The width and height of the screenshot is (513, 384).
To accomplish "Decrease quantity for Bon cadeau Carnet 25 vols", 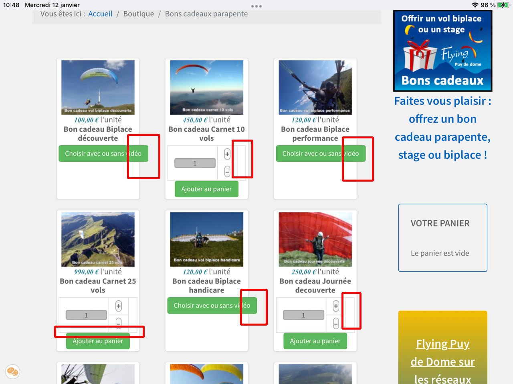I will pos(119,323).
